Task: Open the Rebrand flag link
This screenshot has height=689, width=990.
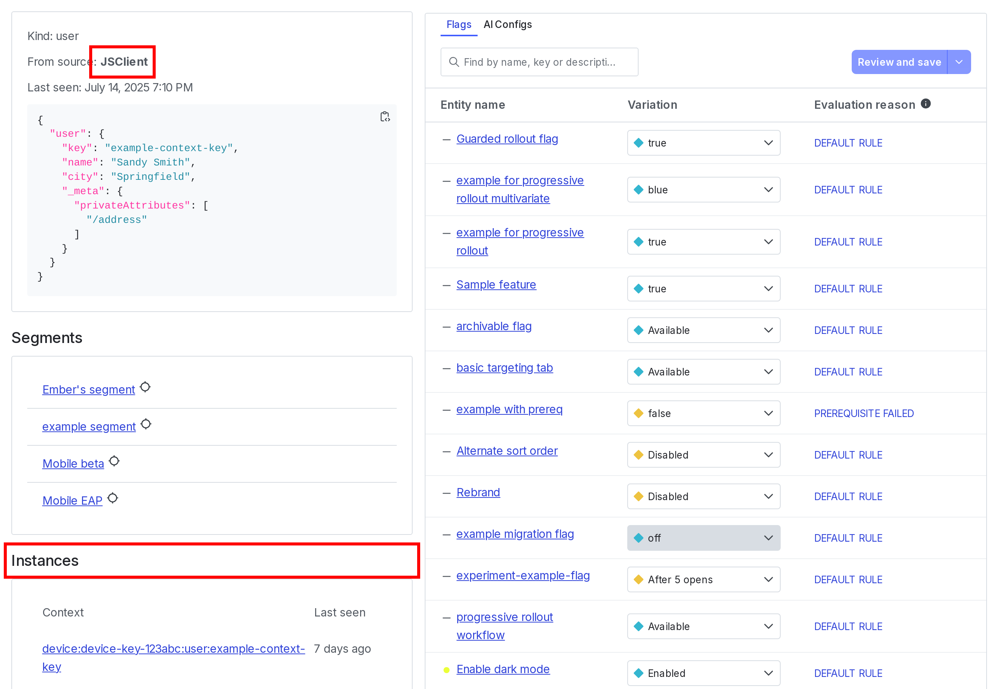Action: pos(478,493)
